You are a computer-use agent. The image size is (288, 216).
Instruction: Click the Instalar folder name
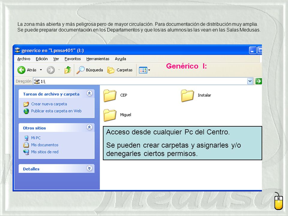point(204,95)
